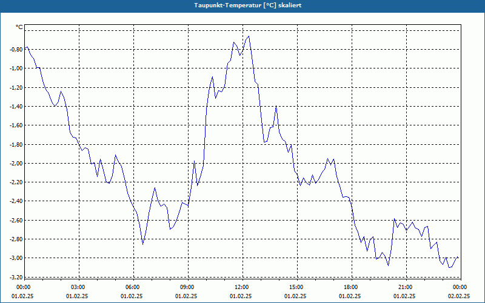Click the "01.02.25" date under 03:00
The image size is (485, 303).
pos(77,296)
